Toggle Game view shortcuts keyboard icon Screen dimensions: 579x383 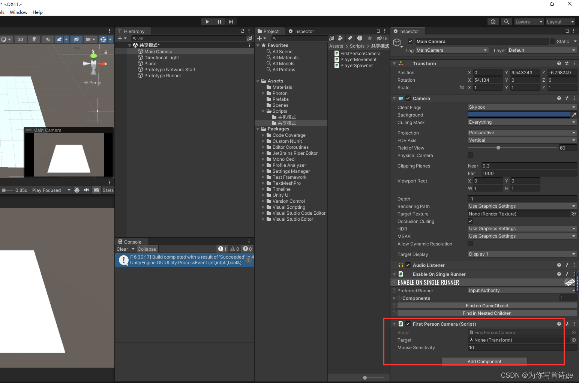(x=96, y=190)
